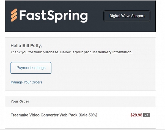165x130 pixels.
Task: Click the FastSpring wordmark text
Action: (53, 15)
